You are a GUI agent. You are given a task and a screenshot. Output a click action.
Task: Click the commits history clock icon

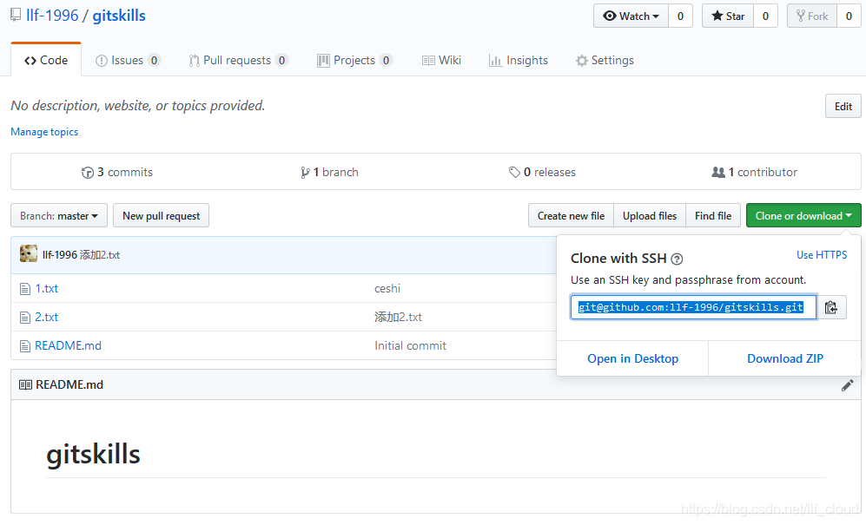point(87,173)
